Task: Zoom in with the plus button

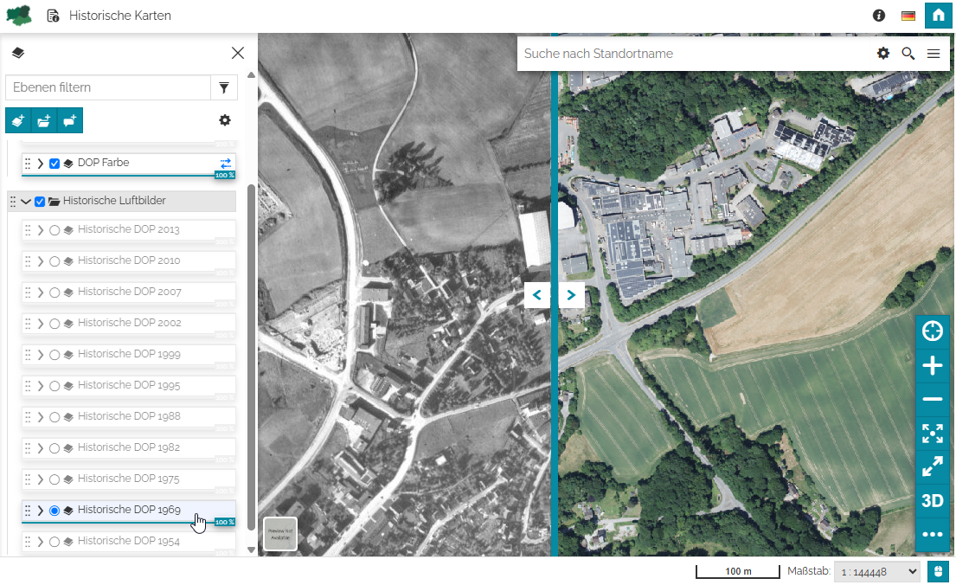Action: tap(932, 366)
